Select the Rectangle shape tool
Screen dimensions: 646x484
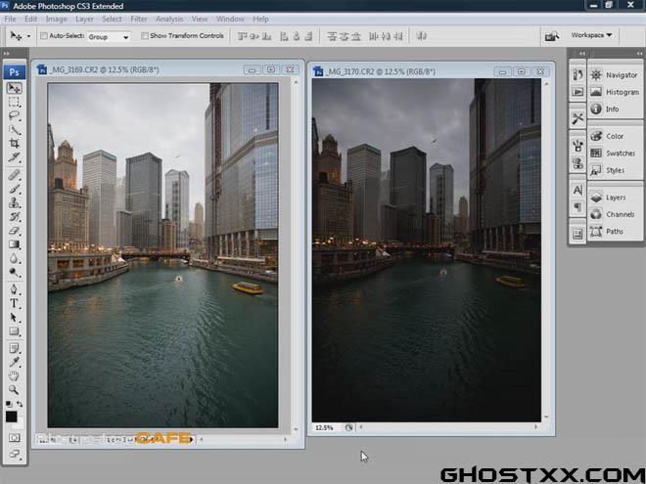click(14, 331)
